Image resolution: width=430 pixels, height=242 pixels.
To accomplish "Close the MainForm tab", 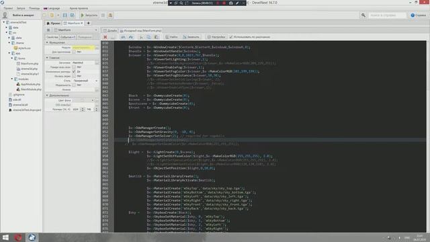I will tap(82, 23).
